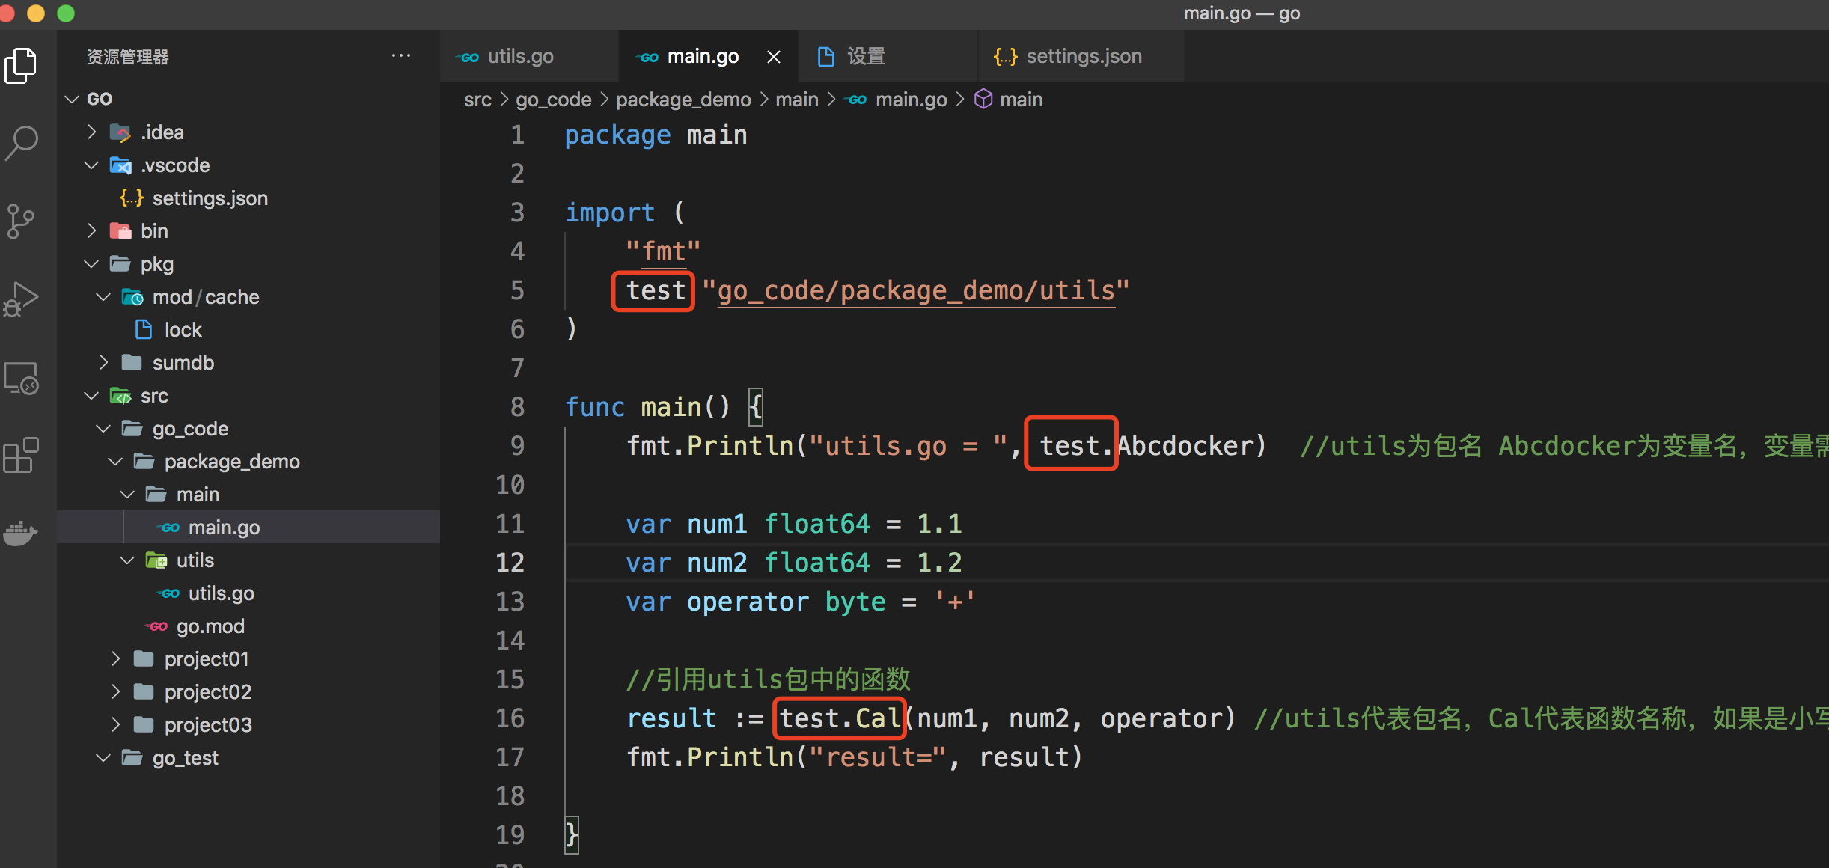Open the Explorer view in activity bar
The width and height of the screenshot is (1829, 868).
click(x=21, y=66)
